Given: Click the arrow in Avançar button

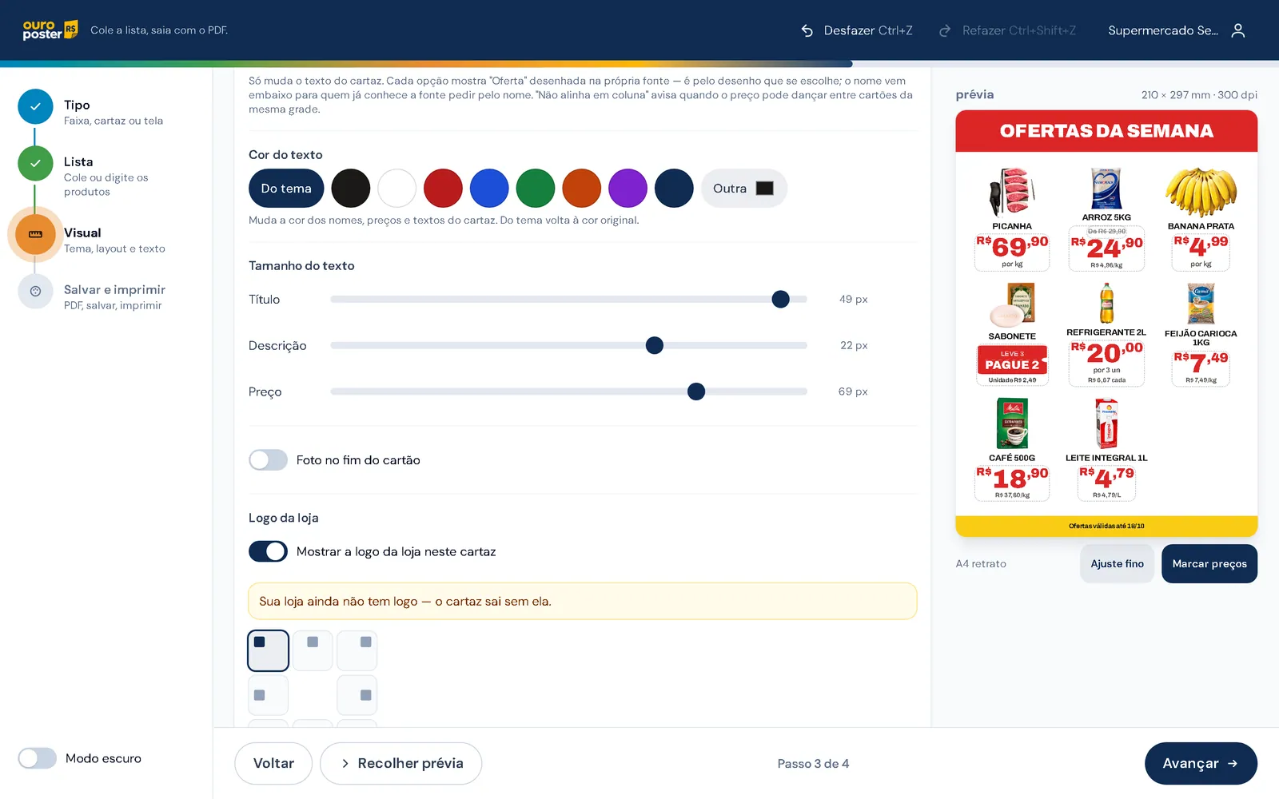Looking at the screenshot, I should pyautogui.click(x=1233, y=764).
